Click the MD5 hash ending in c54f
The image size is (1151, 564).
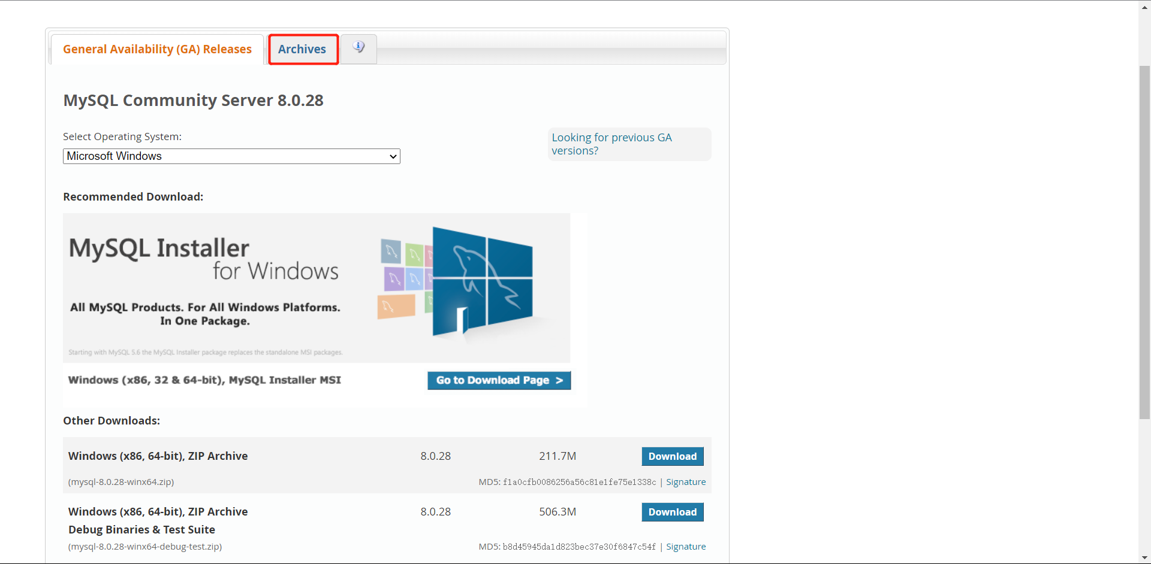click(x=579, y=547)
